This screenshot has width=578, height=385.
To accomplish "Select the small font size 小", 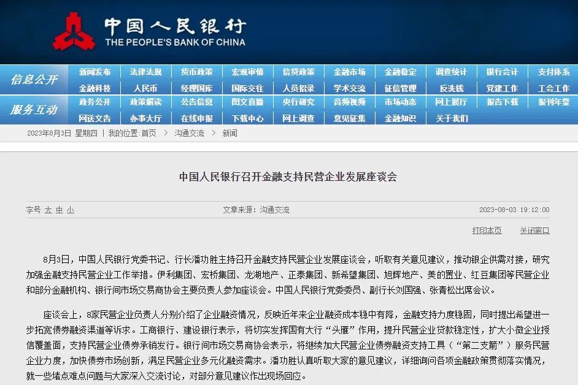I will point(69,210).
